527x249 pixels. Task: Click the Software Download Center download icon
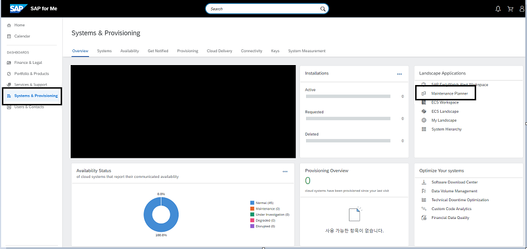424,182
